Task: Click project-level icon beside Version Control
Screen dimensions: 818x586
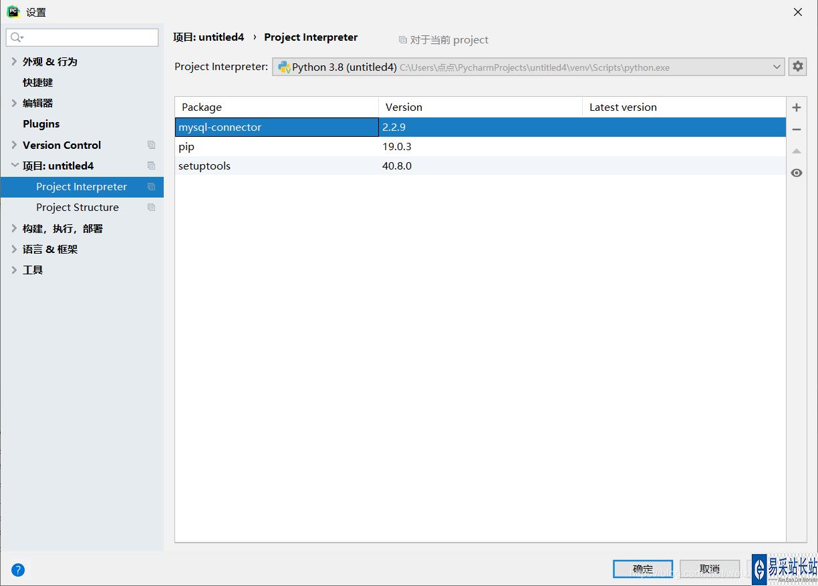Action: coord(151,145)
